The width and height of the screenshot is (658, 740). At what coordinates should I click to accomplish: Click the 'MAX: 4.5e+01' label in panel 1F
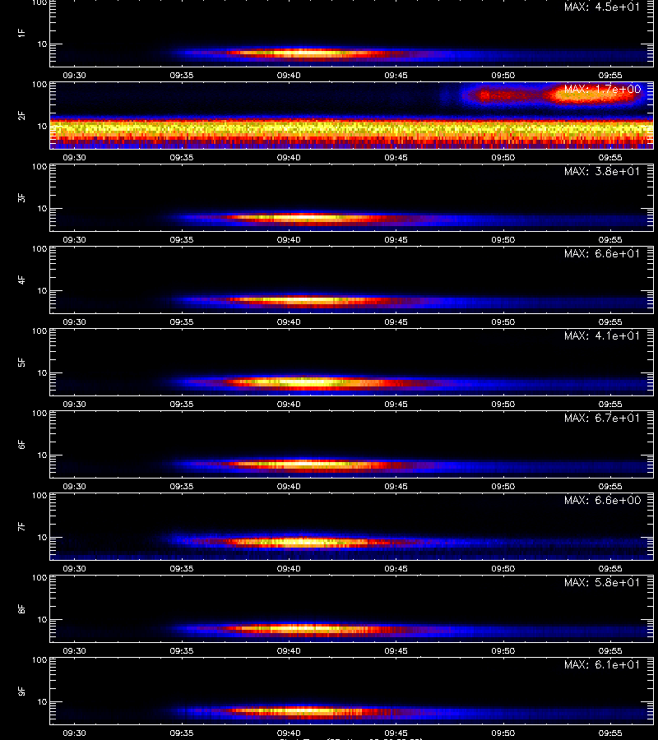[602, 7]
